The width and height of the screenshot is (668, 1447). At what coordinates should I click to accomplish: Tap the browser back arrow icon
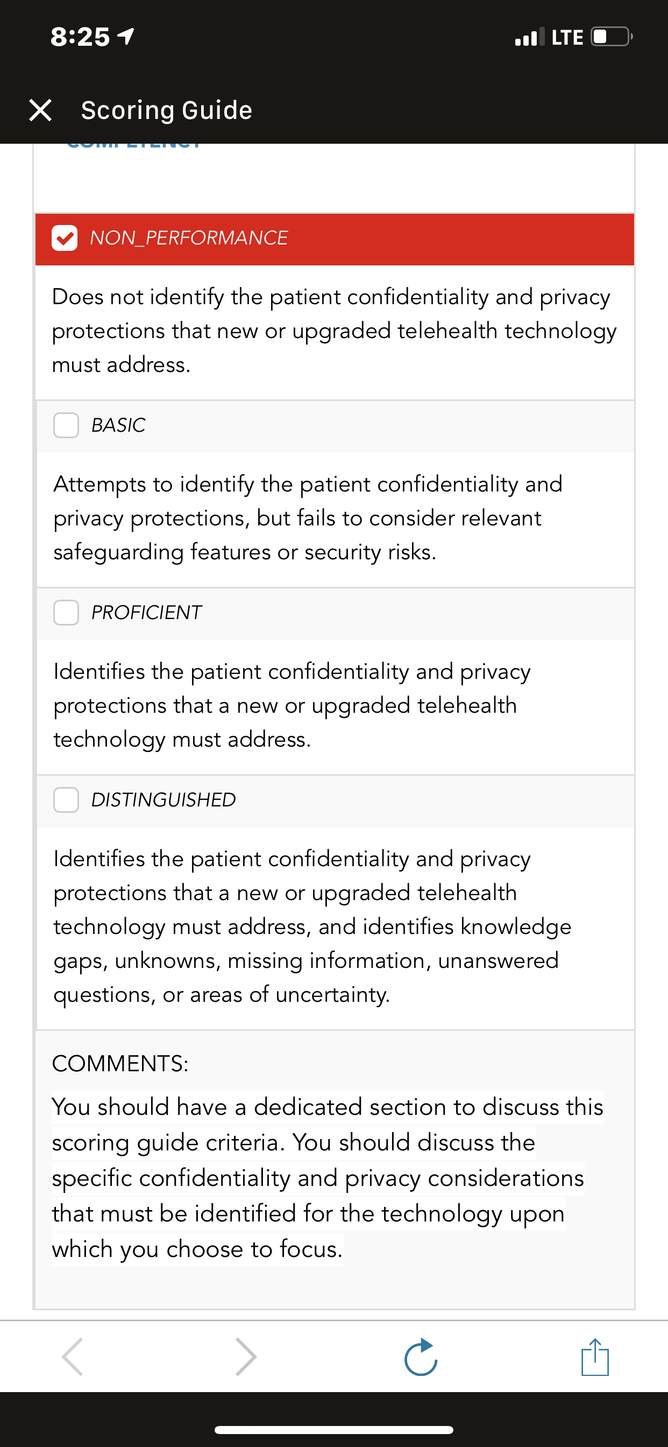tap(73, 1357)
